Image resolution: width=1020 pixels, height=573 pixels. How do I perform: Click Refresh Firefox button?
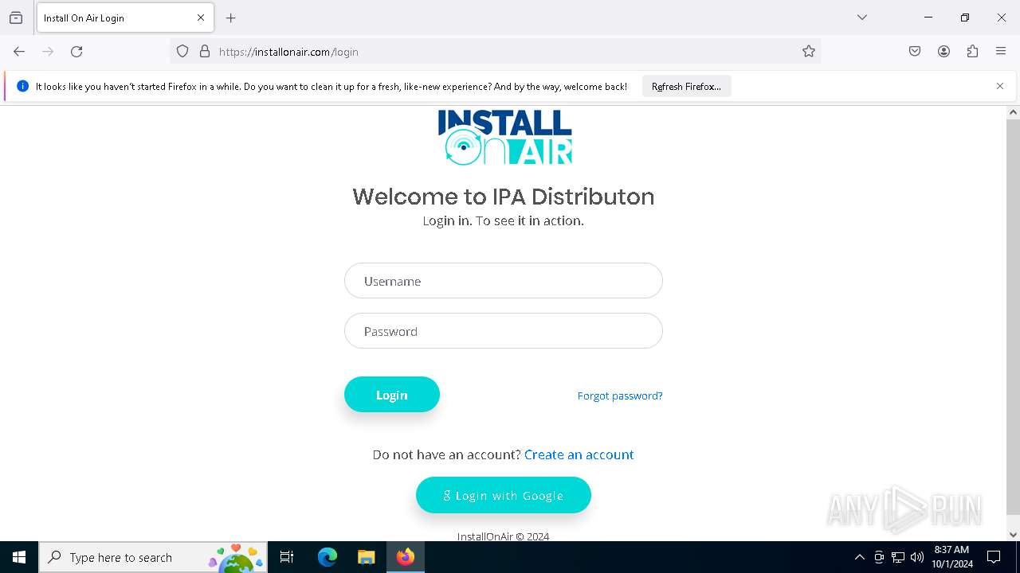pos(686,86)
